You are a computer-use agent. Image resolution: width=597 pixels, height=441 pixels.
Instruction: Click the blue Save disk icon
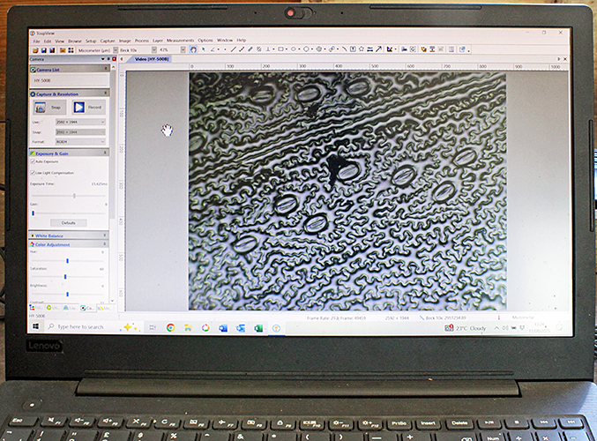[x=44, y=50]
